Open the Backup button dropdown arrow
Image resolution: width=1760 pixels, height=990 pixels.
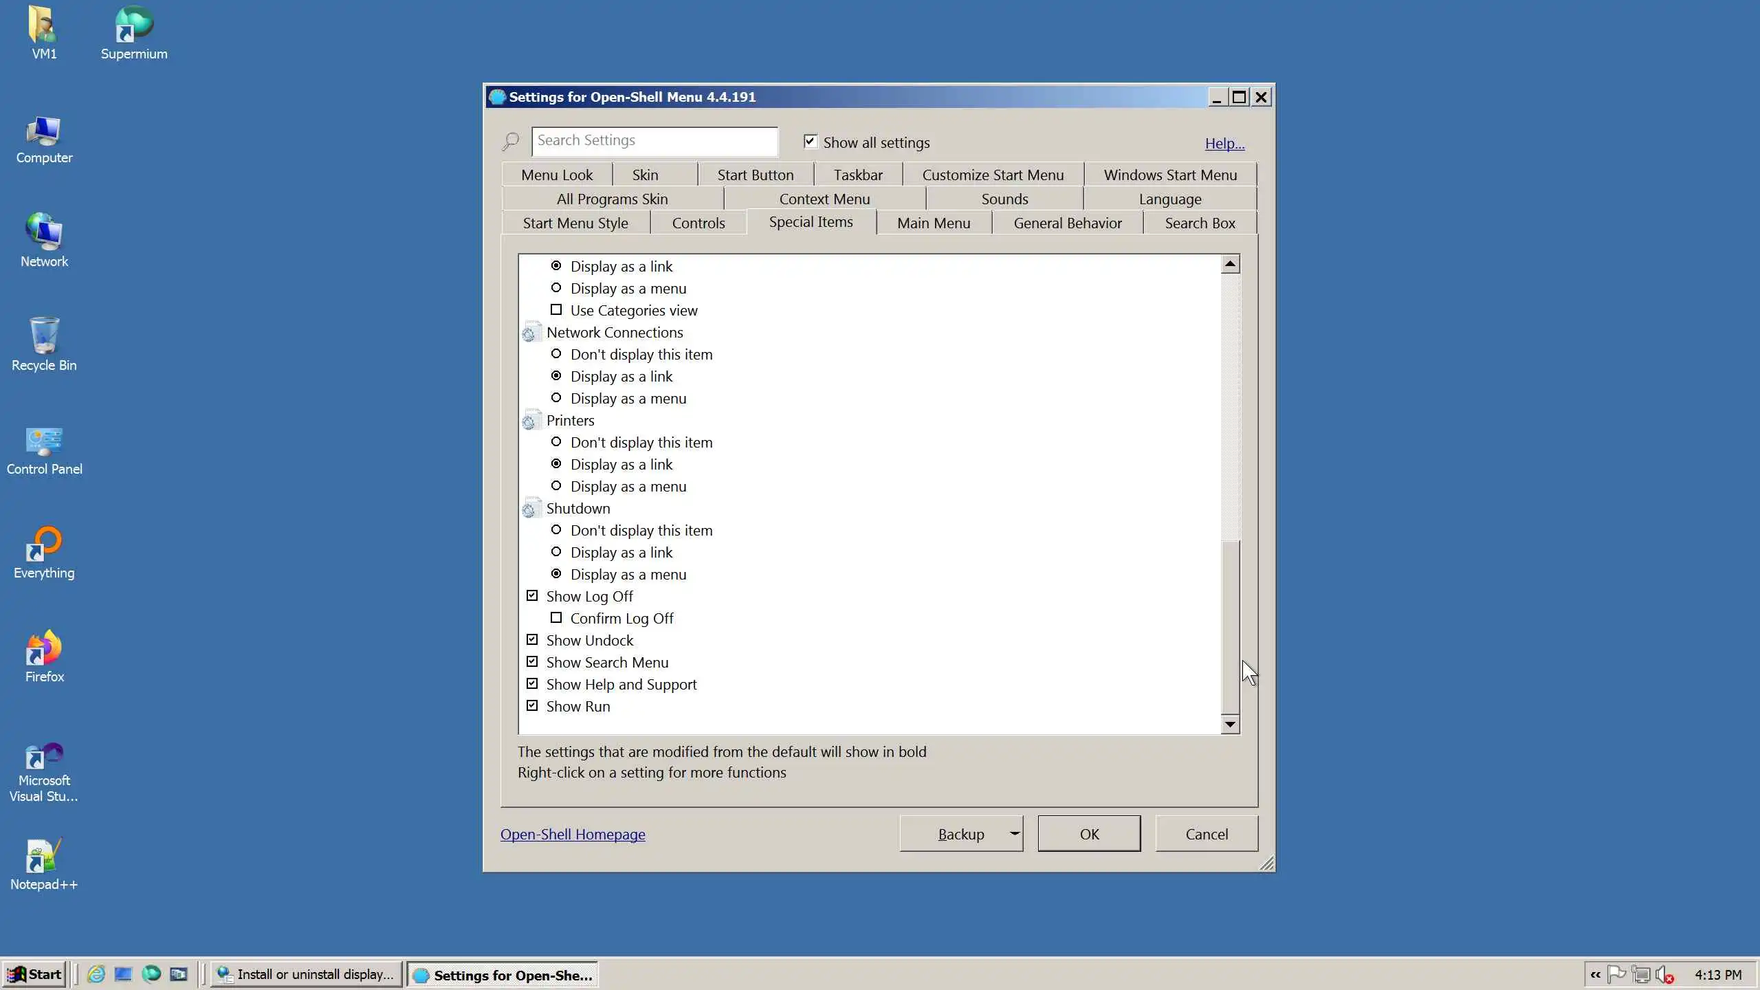pyautogui.click(x=1014, y=833)
